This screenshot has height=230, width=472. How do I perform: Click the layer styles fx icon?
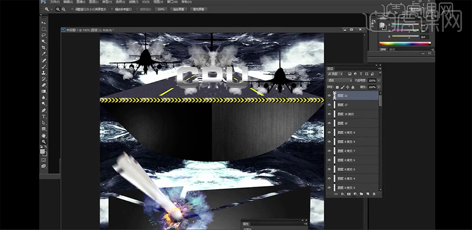point(342,194)
